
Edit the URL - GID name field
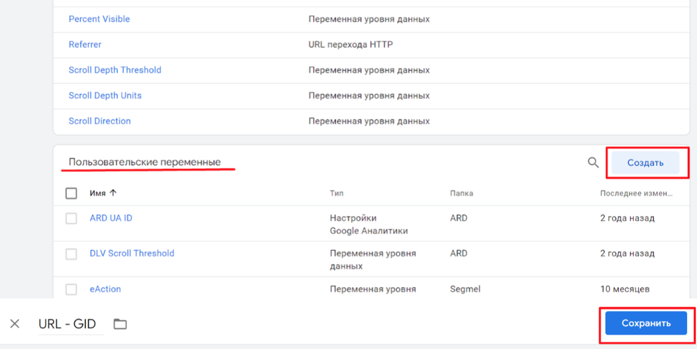(x=71, y=324)
